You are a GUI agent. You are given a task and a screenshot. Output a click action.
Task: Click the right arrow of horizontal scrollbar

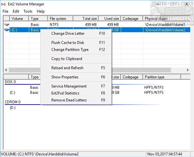click(x=188, y=70)
